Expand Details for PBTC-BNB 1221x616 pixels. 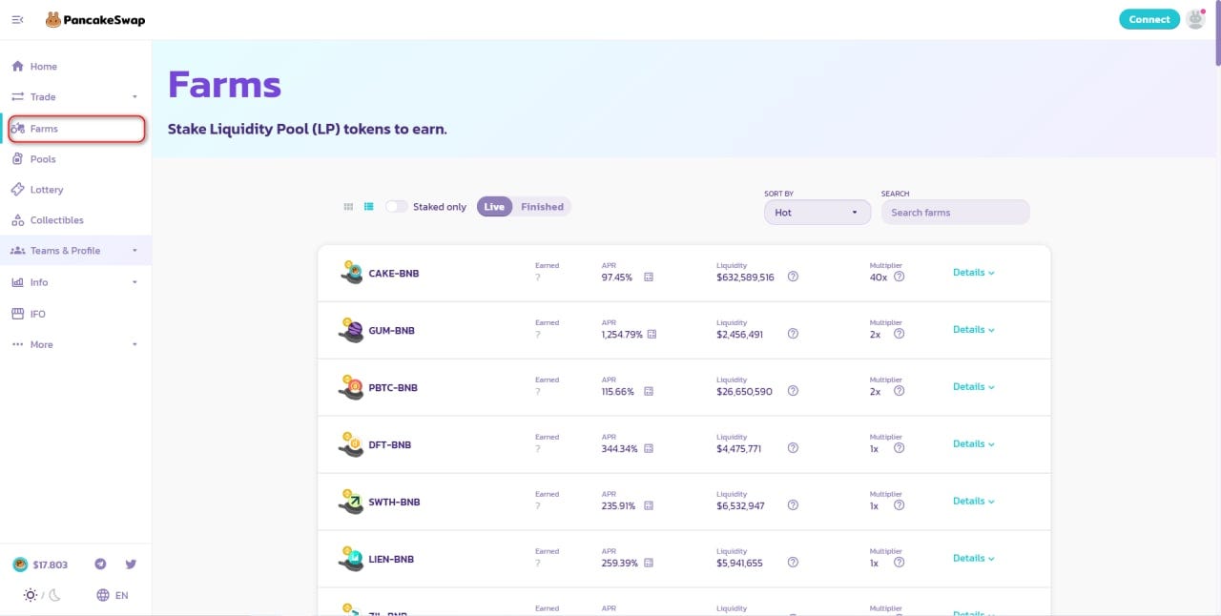tap(974, 387)
